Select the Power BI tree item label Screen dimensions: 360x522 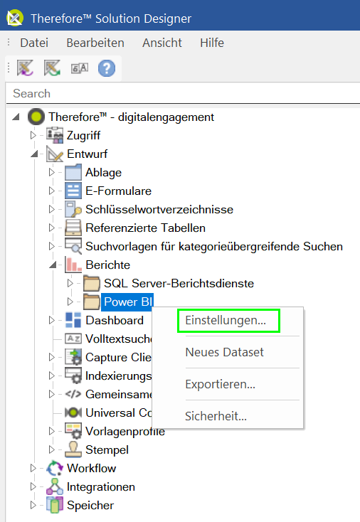point(128,302)
